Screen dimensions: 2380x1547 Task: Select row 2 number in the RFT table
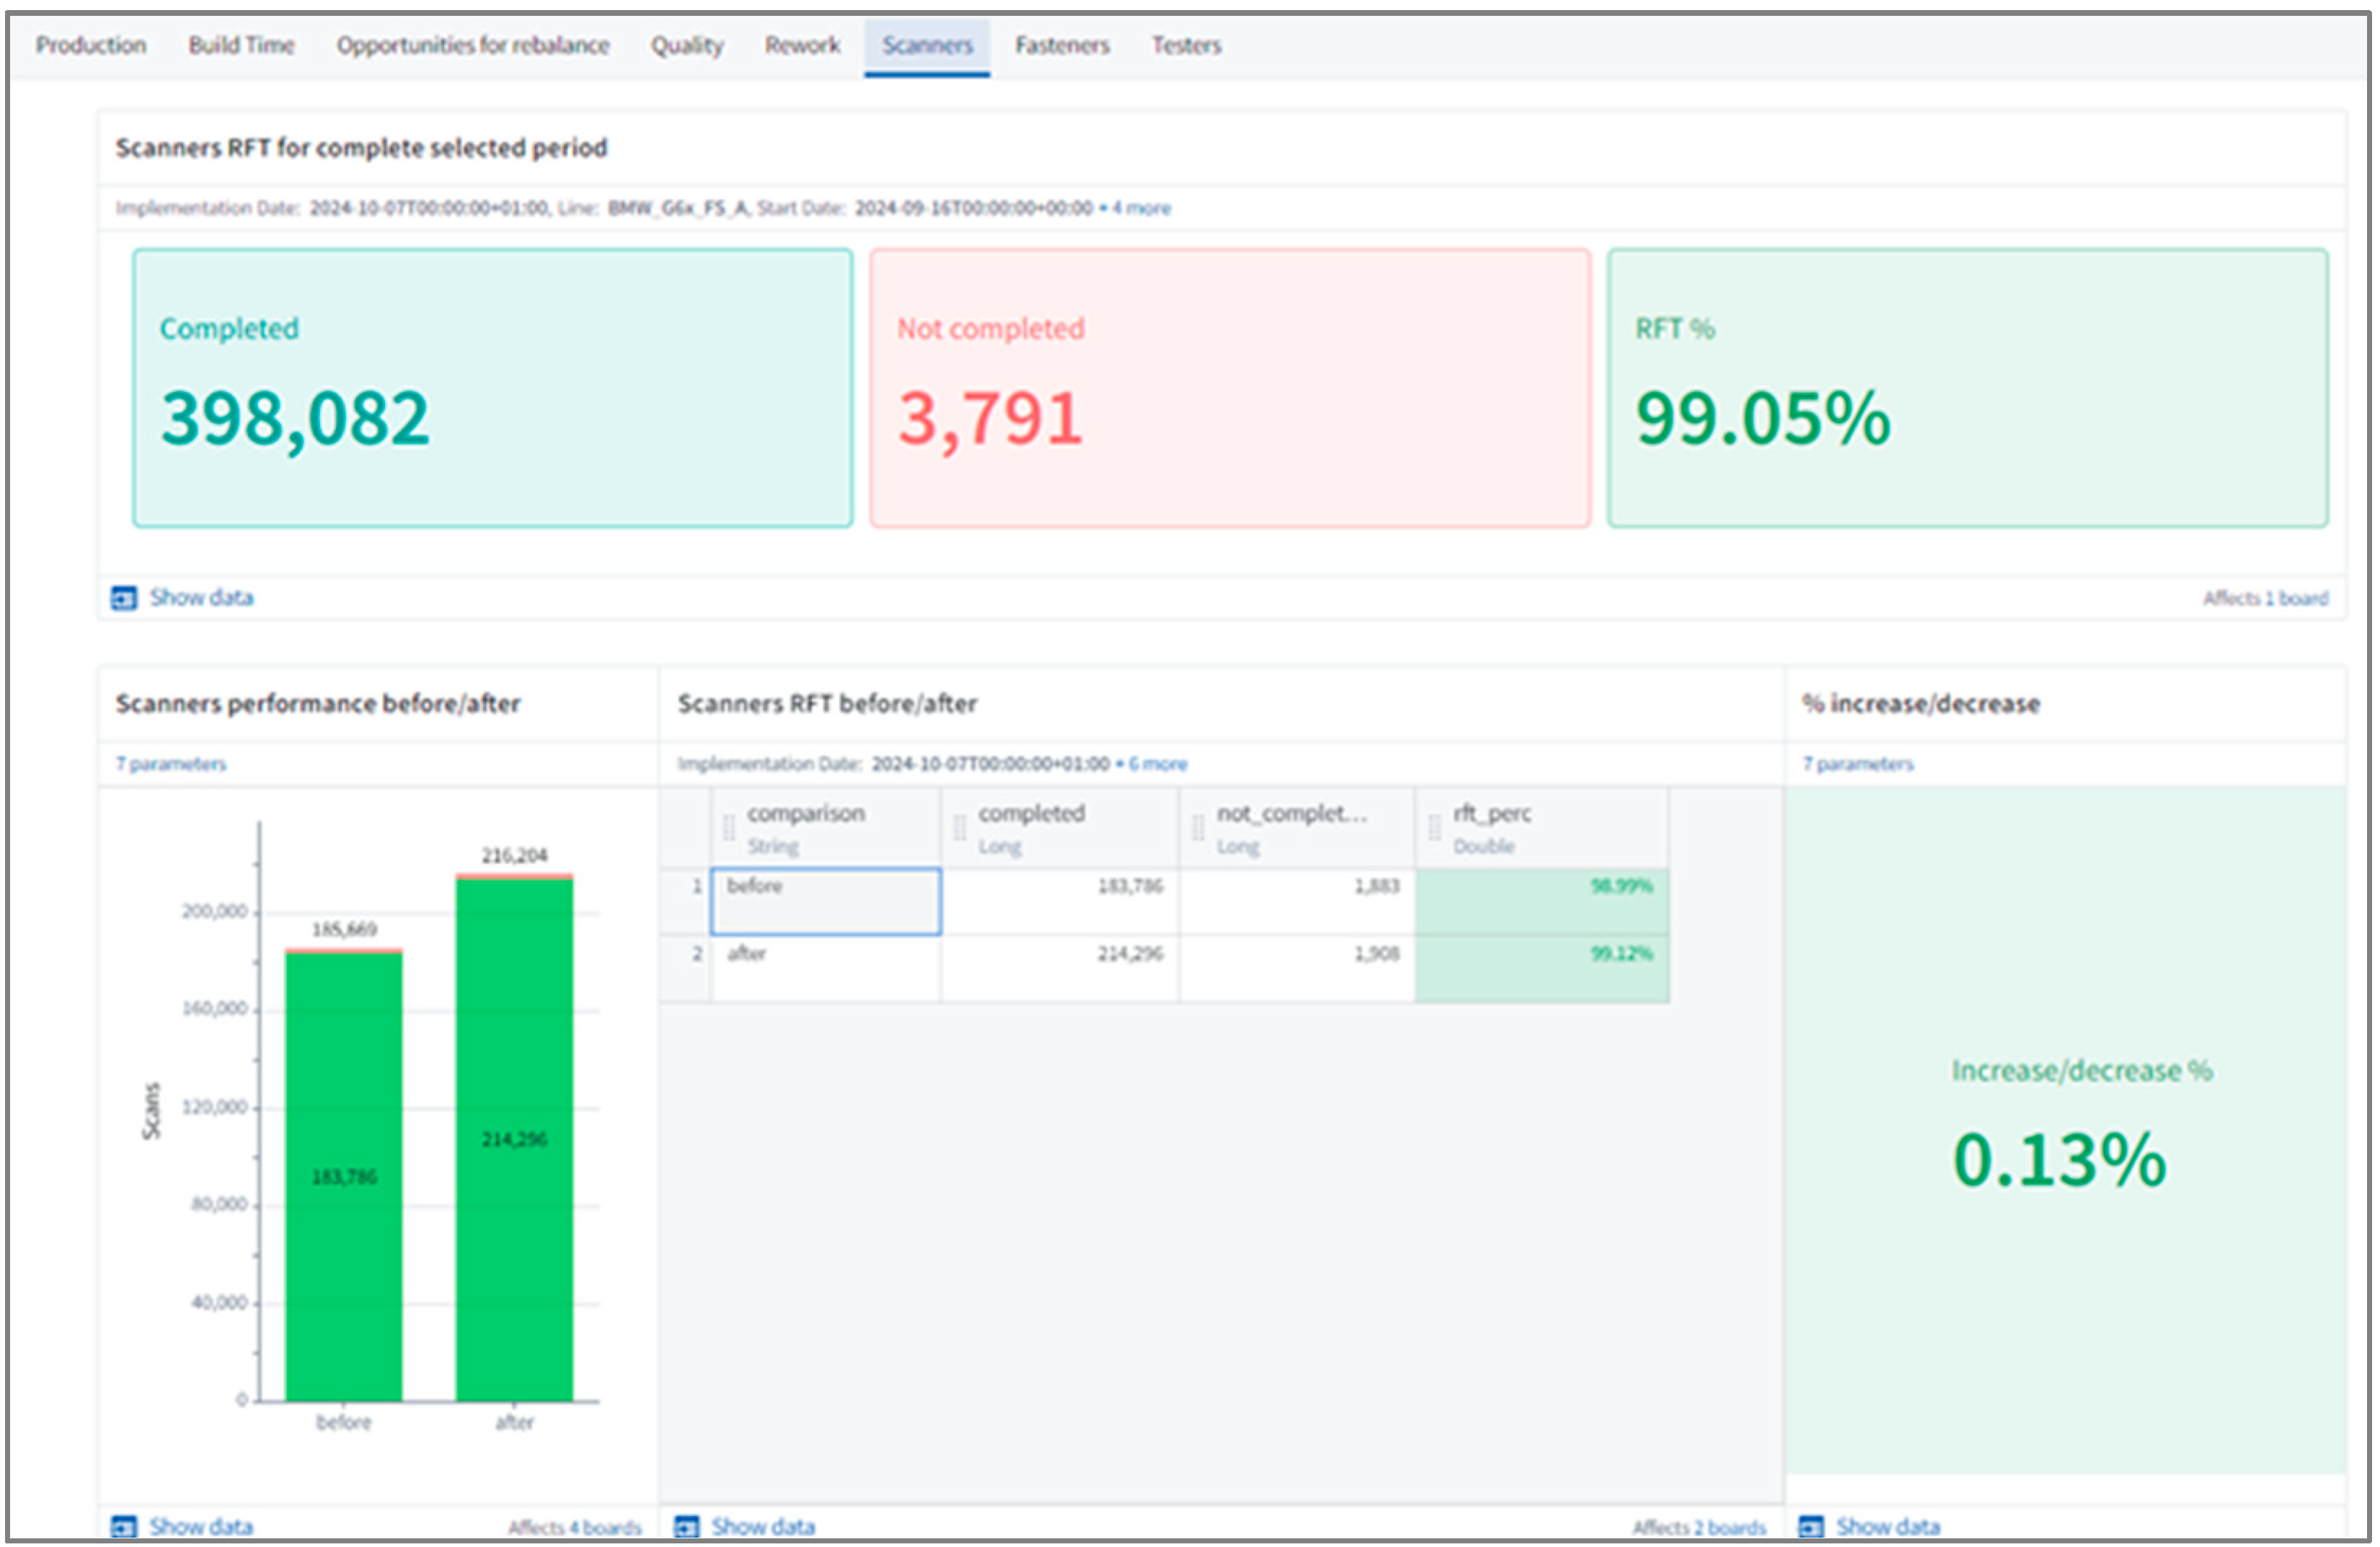pyautogui.click(x=697, y=953)
